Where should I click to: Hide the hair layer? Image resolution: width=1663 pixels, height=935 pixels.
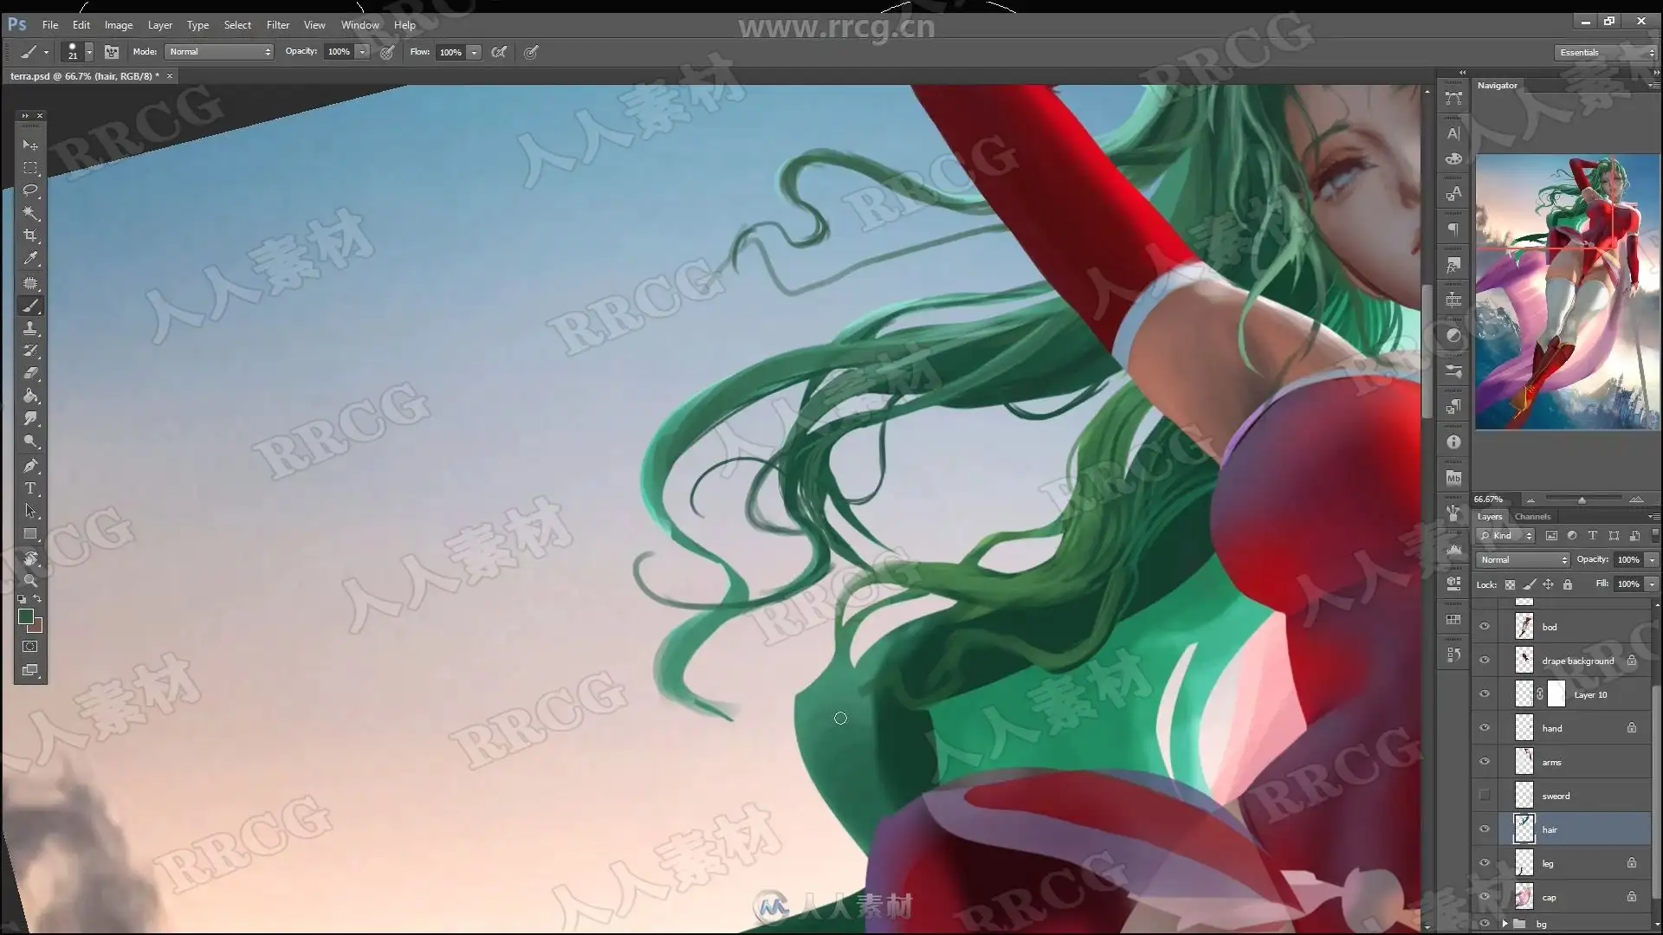(1485, 829)
